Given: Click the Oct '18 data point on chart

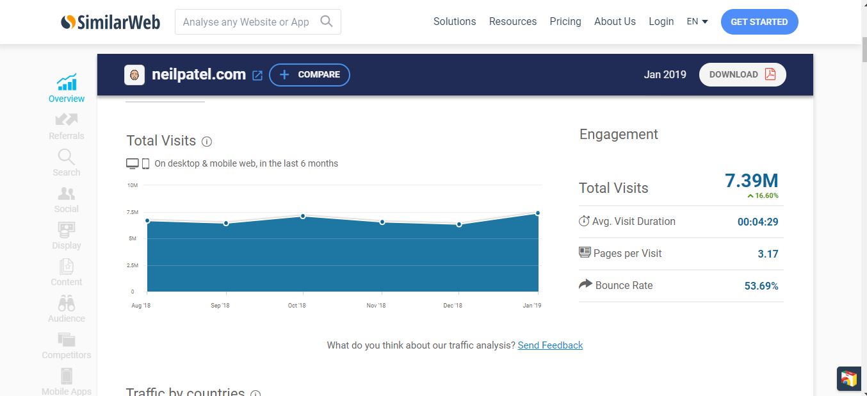Looking at the screenshot, I should [303, 216].
